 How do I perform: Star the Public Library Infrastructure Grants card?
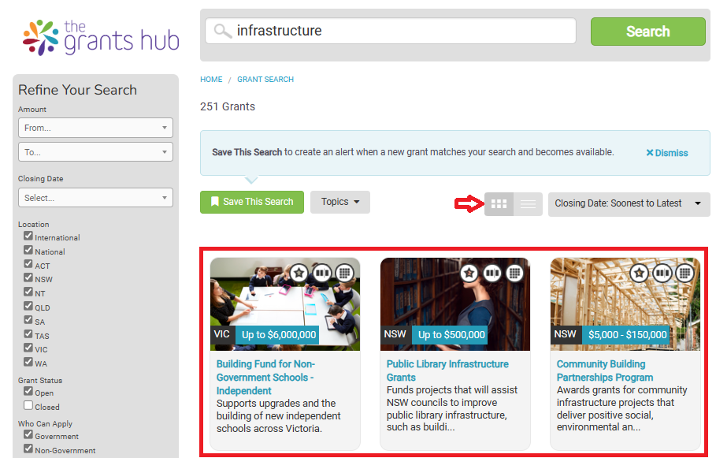[x=469, y=273]
